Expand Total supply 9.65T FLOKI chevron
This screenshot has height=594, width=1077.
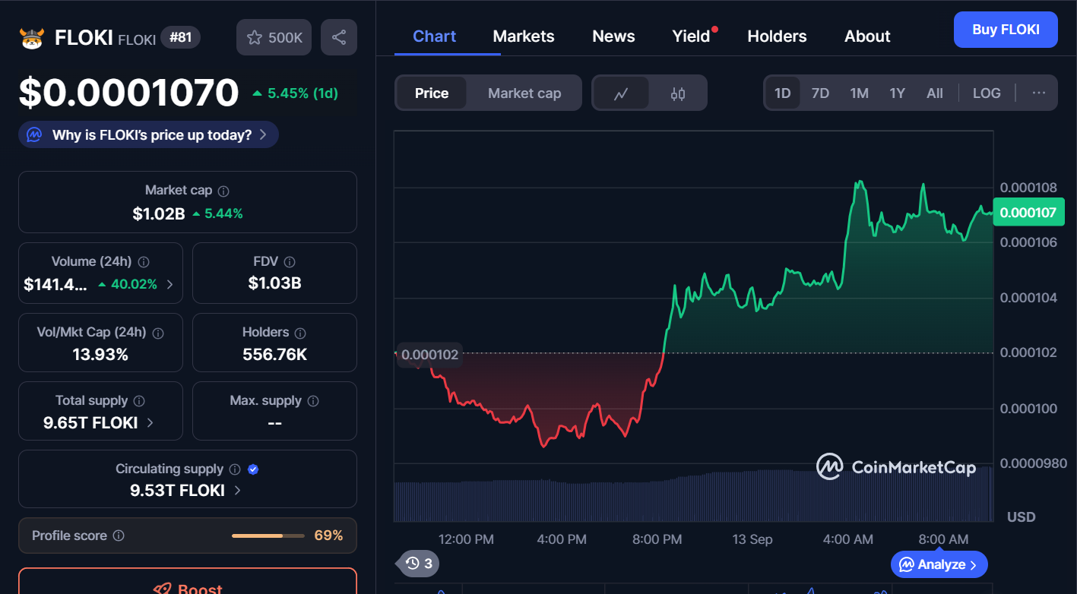point(150,422)
